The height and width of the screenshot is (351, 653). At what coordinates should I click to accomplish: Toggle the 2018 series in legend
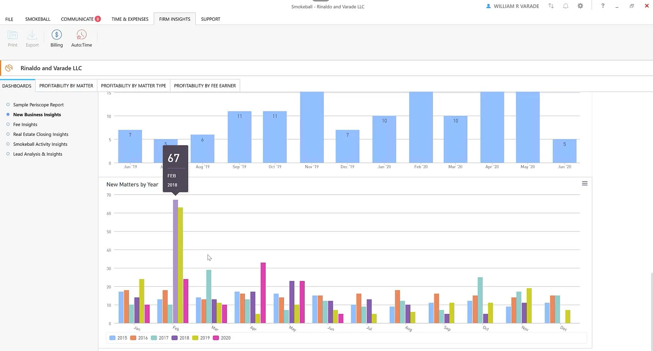180,338
